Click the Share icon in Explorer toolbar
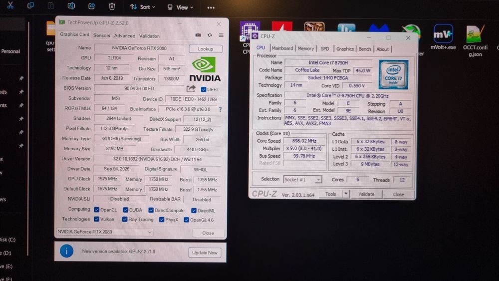This screenshot has width=499, height=281. coord(92,6)
